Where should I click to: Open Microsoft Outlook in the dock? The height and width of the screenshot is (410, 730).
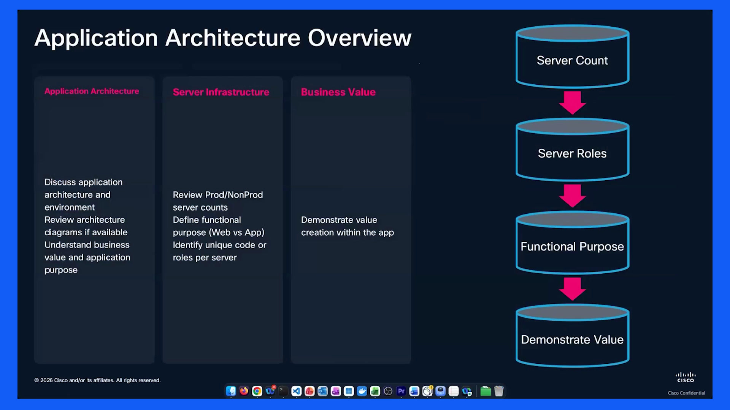[323, 391]
